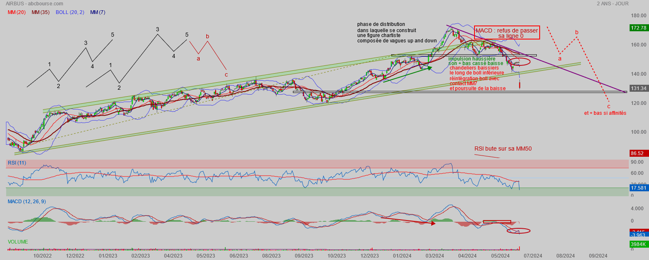The height and width of the screenshot is (260, 649).
Task: Click the 120.00 price axis value
Action: pyautogui.click(x=639, y=103)
